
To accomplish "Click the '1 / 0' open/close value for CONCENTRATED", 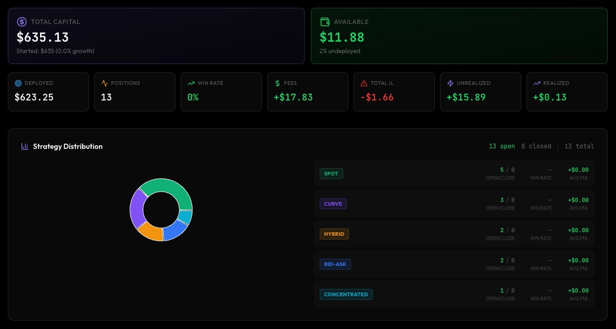I will click(507, 290).
